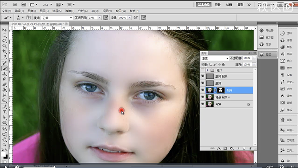Open the layer opacity slider arrow
Screen dimensions: 298x168
(x=254, y=58)
